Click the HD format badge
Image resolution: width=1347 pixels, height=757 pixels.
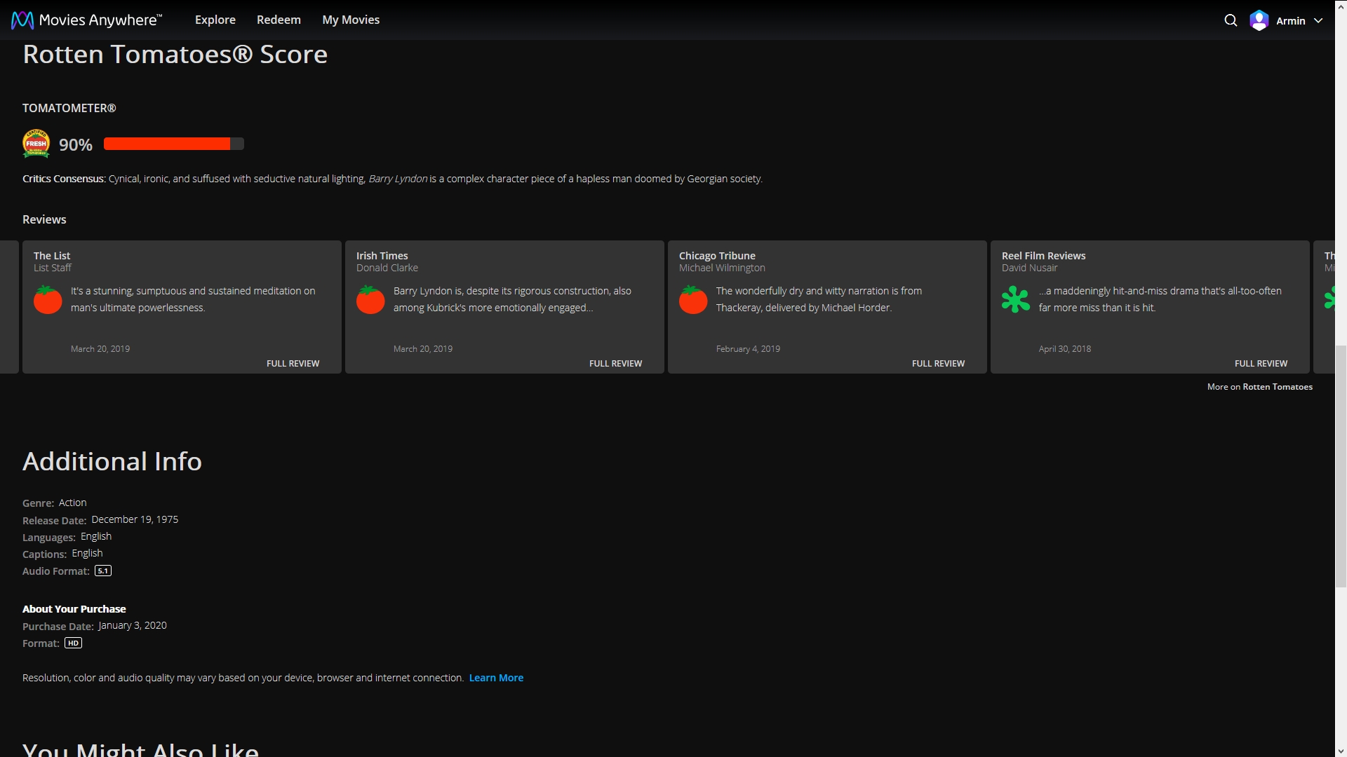tap(73, 643)
